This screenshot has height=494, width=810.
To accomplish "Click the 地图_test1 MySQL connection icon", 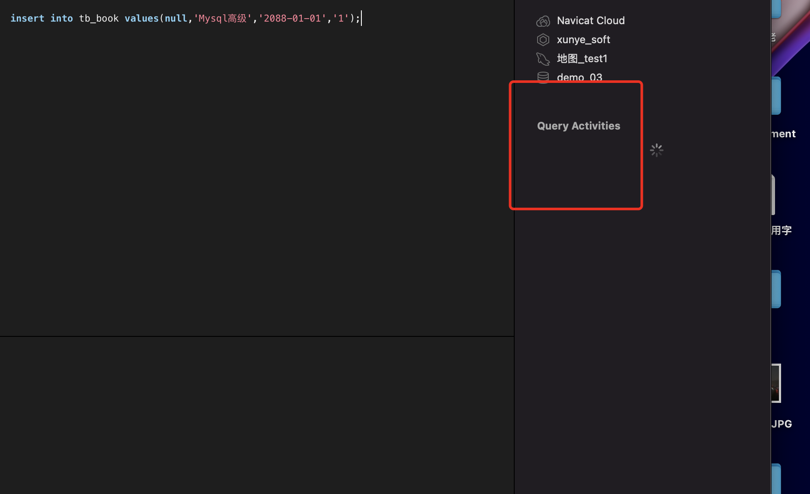I will click(x=543, y=59).
